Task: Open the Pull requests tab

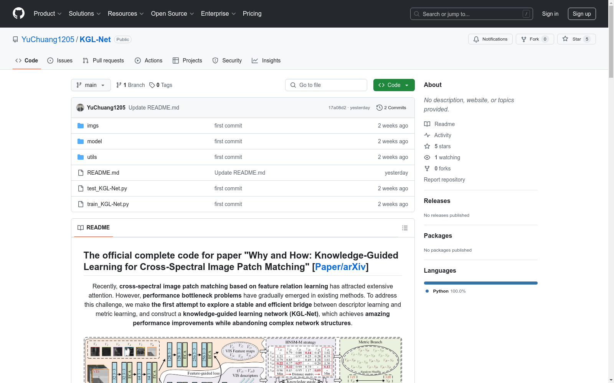Action: (x=103, y=61)
